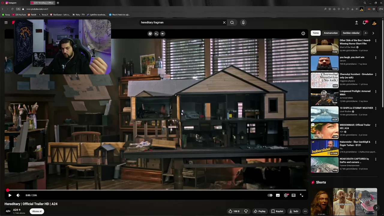Open the Yoruq X bookmark
Image resolution: width=384 pixels, height=216 pixels.
click(x=43, y=15)
